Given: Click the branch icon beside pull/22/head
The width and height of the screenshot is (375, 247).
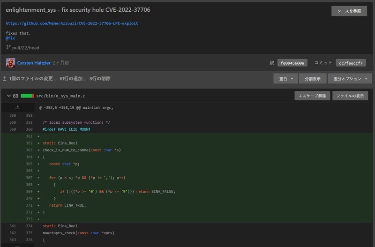Looking at the screenshot, I should [x=8, y=47].
